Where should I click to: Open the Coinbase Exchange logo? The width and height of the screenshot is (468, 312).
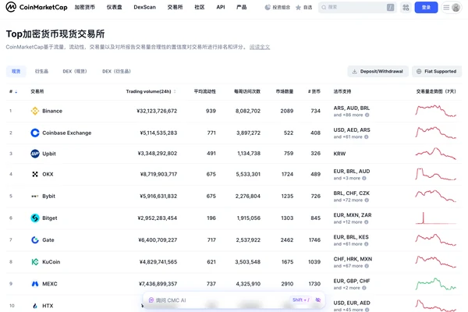[35, 133]
